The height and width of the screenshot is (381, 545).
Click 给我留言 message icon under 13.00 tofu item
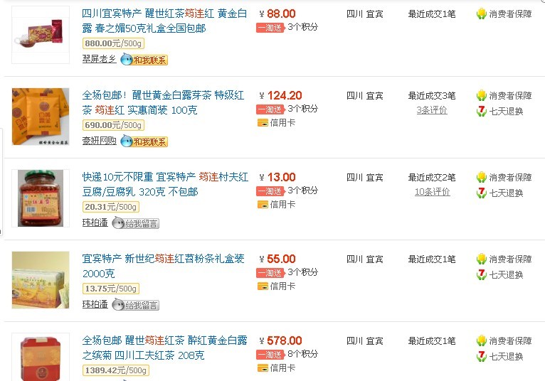tap(136, 223)
